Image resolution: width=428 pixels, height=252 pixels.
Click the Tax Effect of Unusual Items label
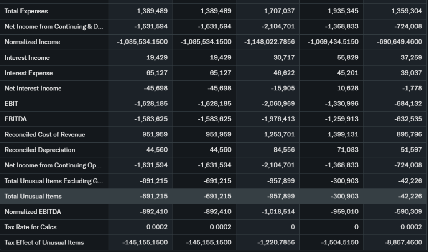pos(44,242)
